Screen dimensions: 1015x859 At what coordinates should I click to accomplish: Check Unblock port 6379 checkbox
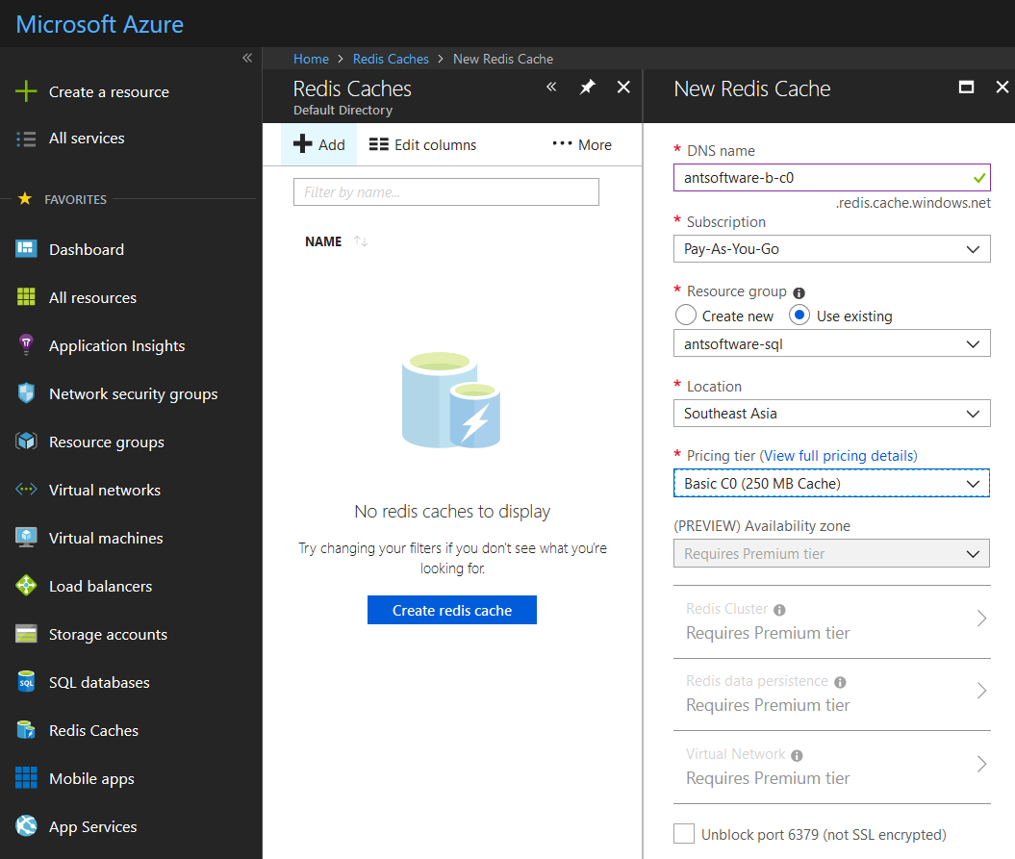pos(684,834)
